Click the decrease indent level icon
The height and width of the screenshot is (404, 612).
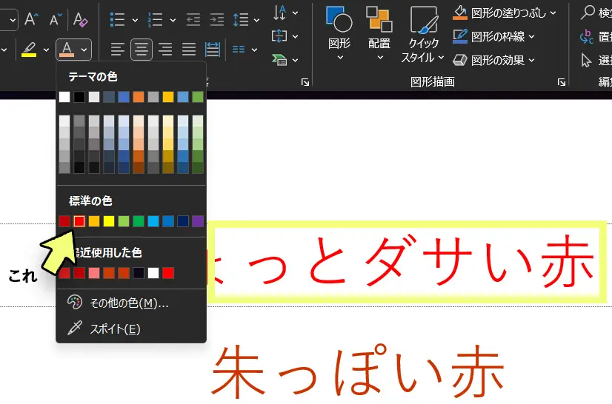[x=193, y=20]
